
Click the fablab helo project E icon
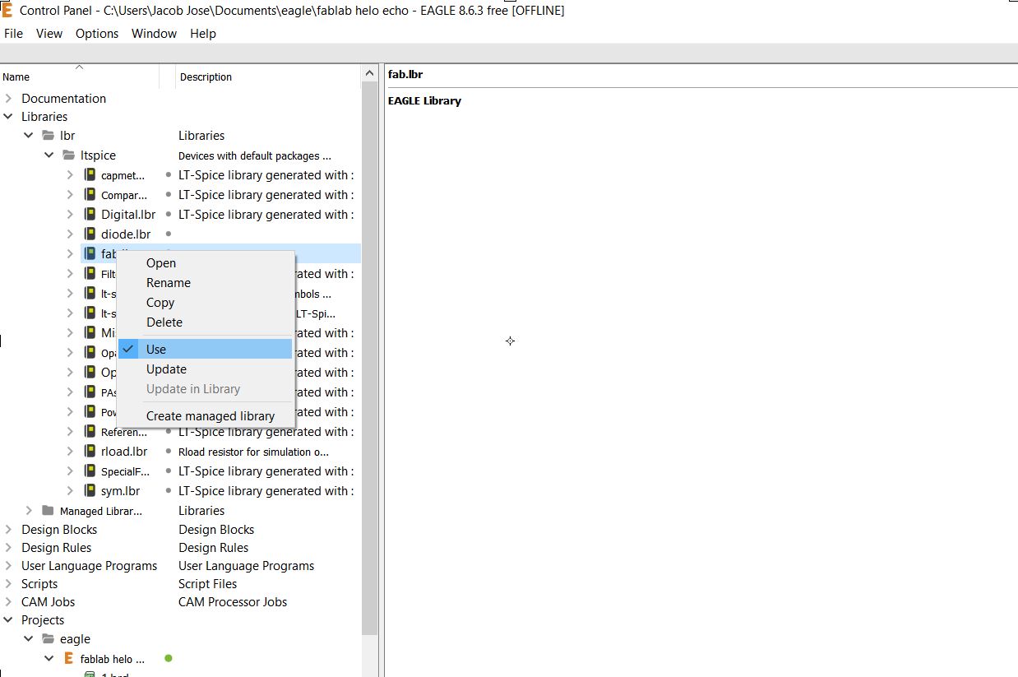[x=69, y=658]
